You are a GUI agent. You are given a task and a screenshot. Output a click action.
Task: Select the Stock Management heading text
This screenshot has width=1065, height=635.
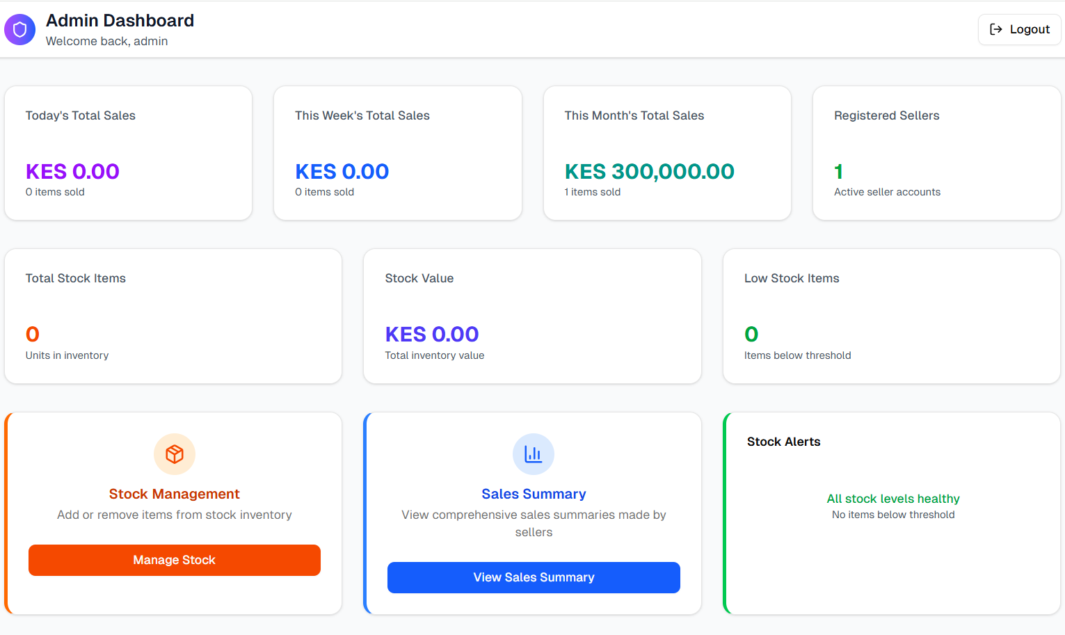point(174,494)
